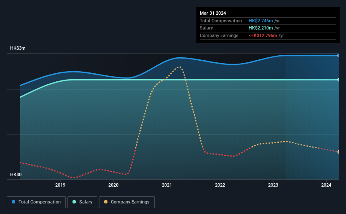Click the Total Compensation endpoint marker
346x214 pixels.
pos(338,56)
